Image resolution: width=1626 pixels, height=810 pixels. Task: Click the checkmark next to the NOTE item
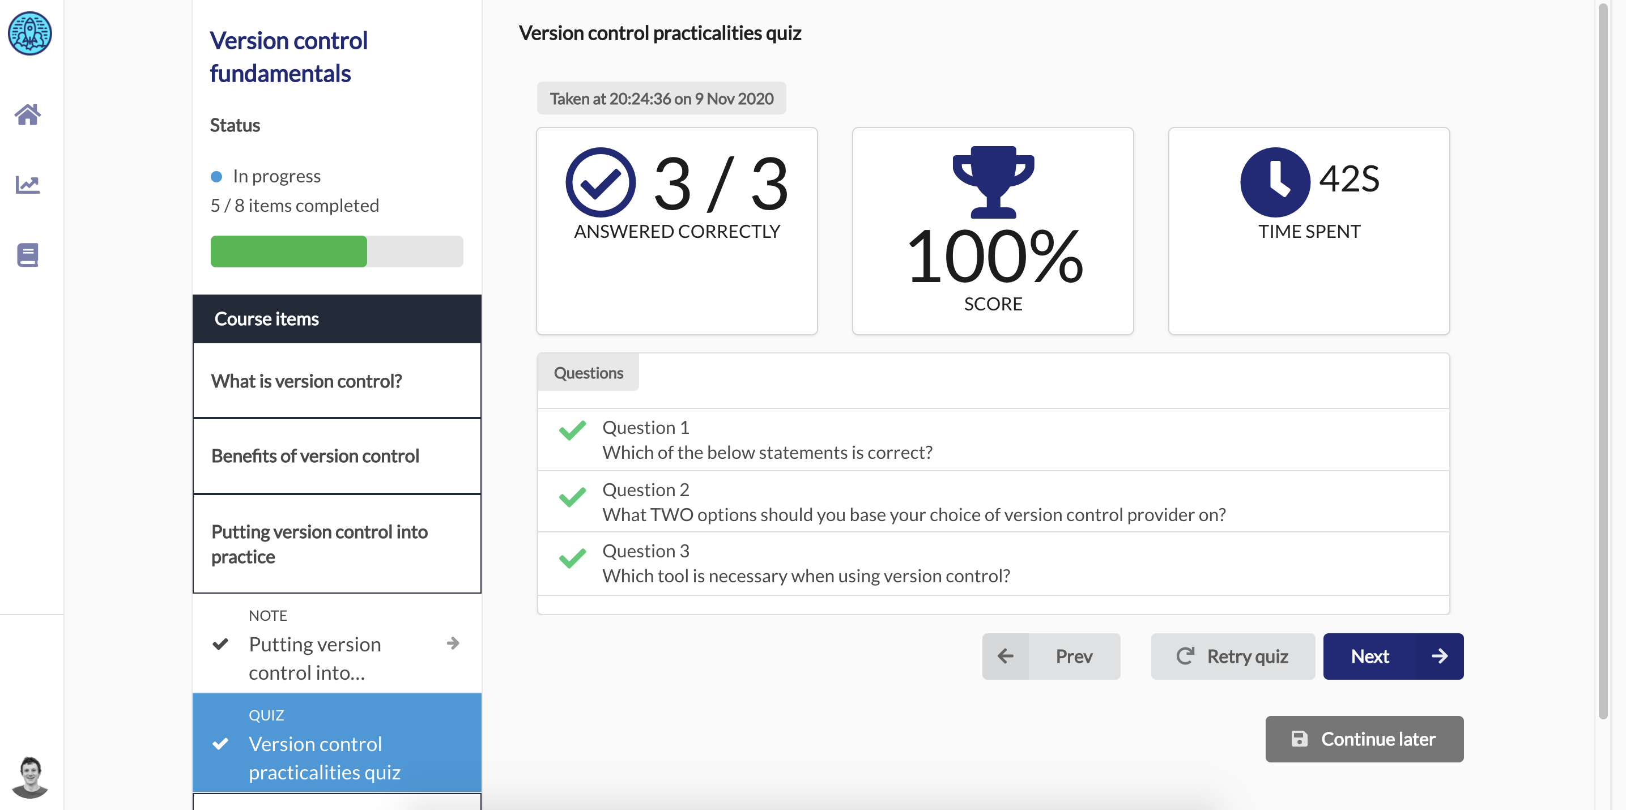coord(220,644)
